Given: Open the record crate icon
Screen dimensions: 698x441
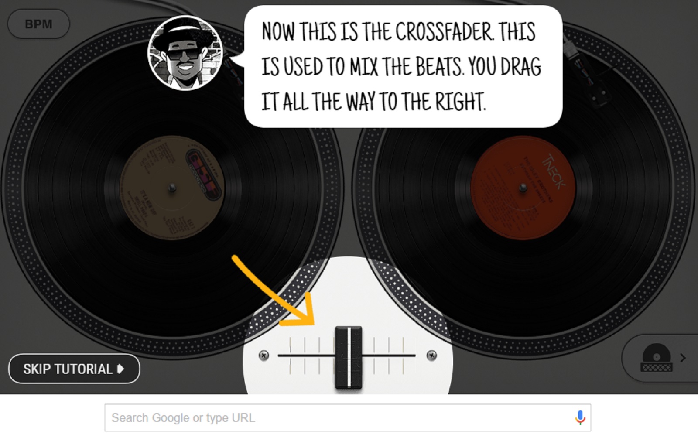Looking at the screenshot, I should pyautogui.click(x=656, y=358).
